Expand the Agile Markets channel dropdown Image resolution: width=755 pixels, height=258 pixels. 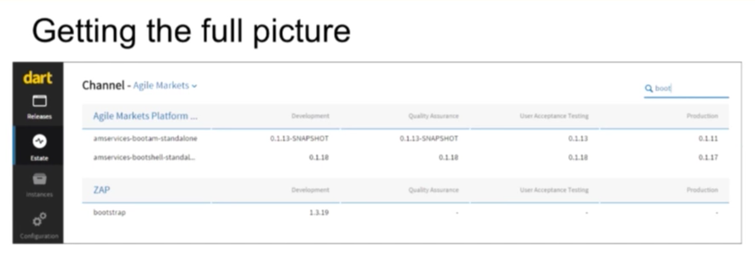(165, 86)
